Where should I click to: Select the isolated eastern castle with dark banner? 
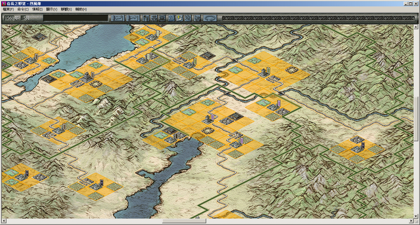pos(358,148)
